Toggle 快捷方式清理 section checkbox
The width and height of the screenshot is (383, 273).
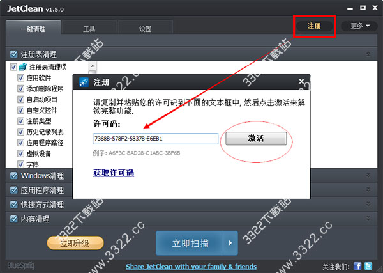point(14,204)
